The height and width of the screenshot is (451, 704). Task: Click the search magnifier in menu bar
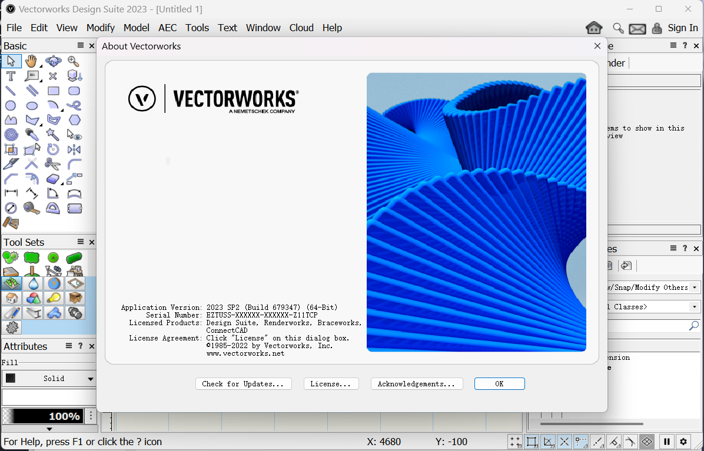pos(618,28)
